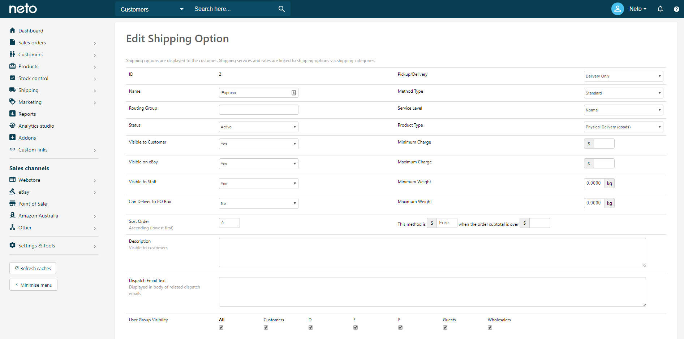The width and height of the screenshot is (684, 339).
Task: Click the Point of Sale register icon
Action: coord(13,203)
